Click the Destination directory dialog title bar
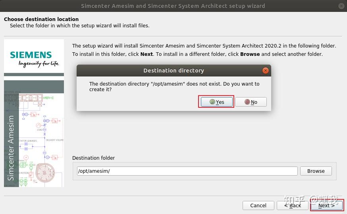Screen dimensions: 347x214 (173, 71)
